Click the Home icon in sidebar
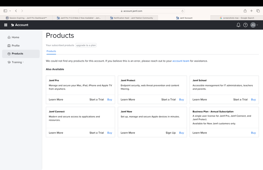263x170 pixels. tap(9, 37)
